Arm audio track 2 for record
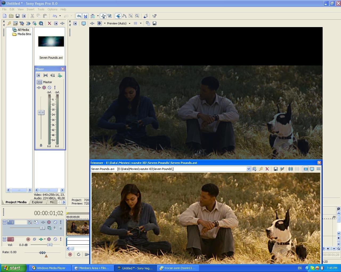The width and height of the screenshot is (341, 272). [28, 239]
